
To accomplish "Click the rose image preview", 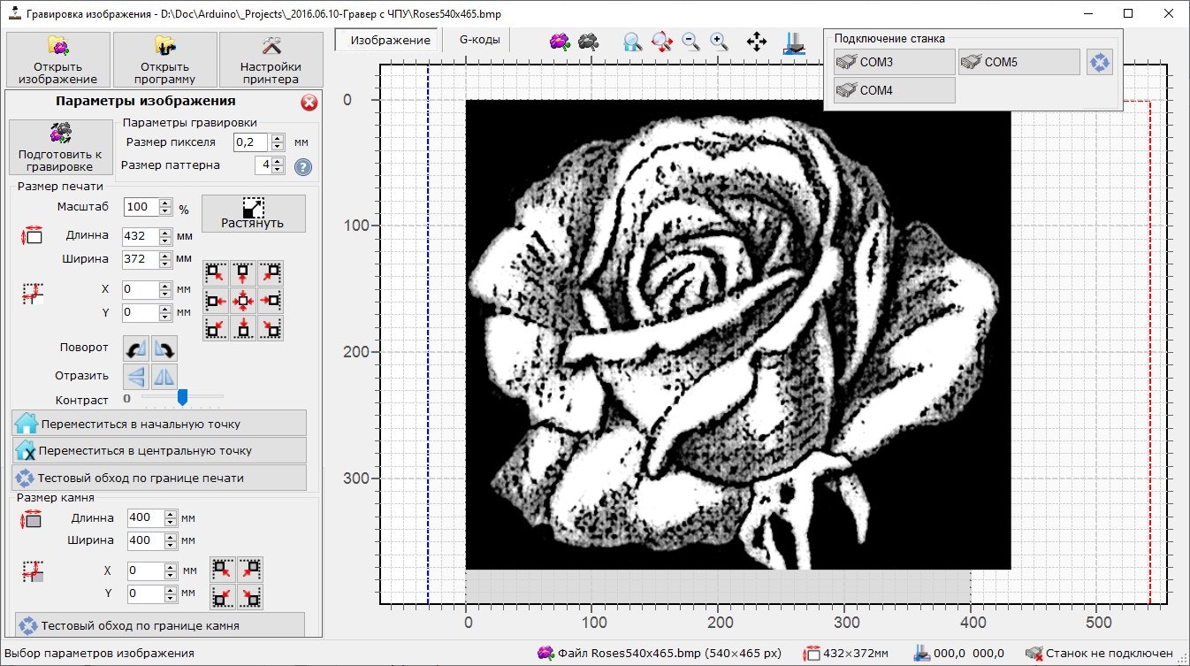I will [x=738, y=334].
